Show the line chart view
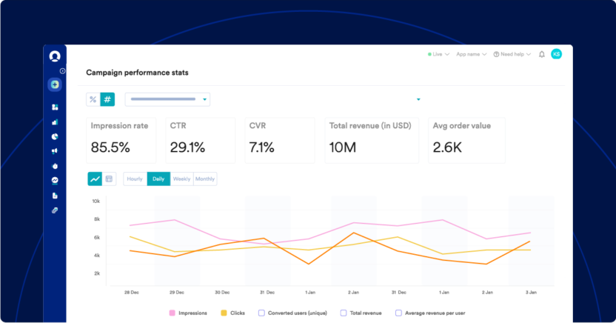This screenshot has width=616, height=323. pos(95,179)
